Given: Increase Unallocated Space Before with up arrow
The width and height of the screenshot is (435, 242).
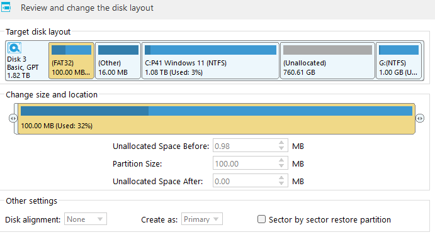Looking at the screenshot, I should [x=281, y=143].
